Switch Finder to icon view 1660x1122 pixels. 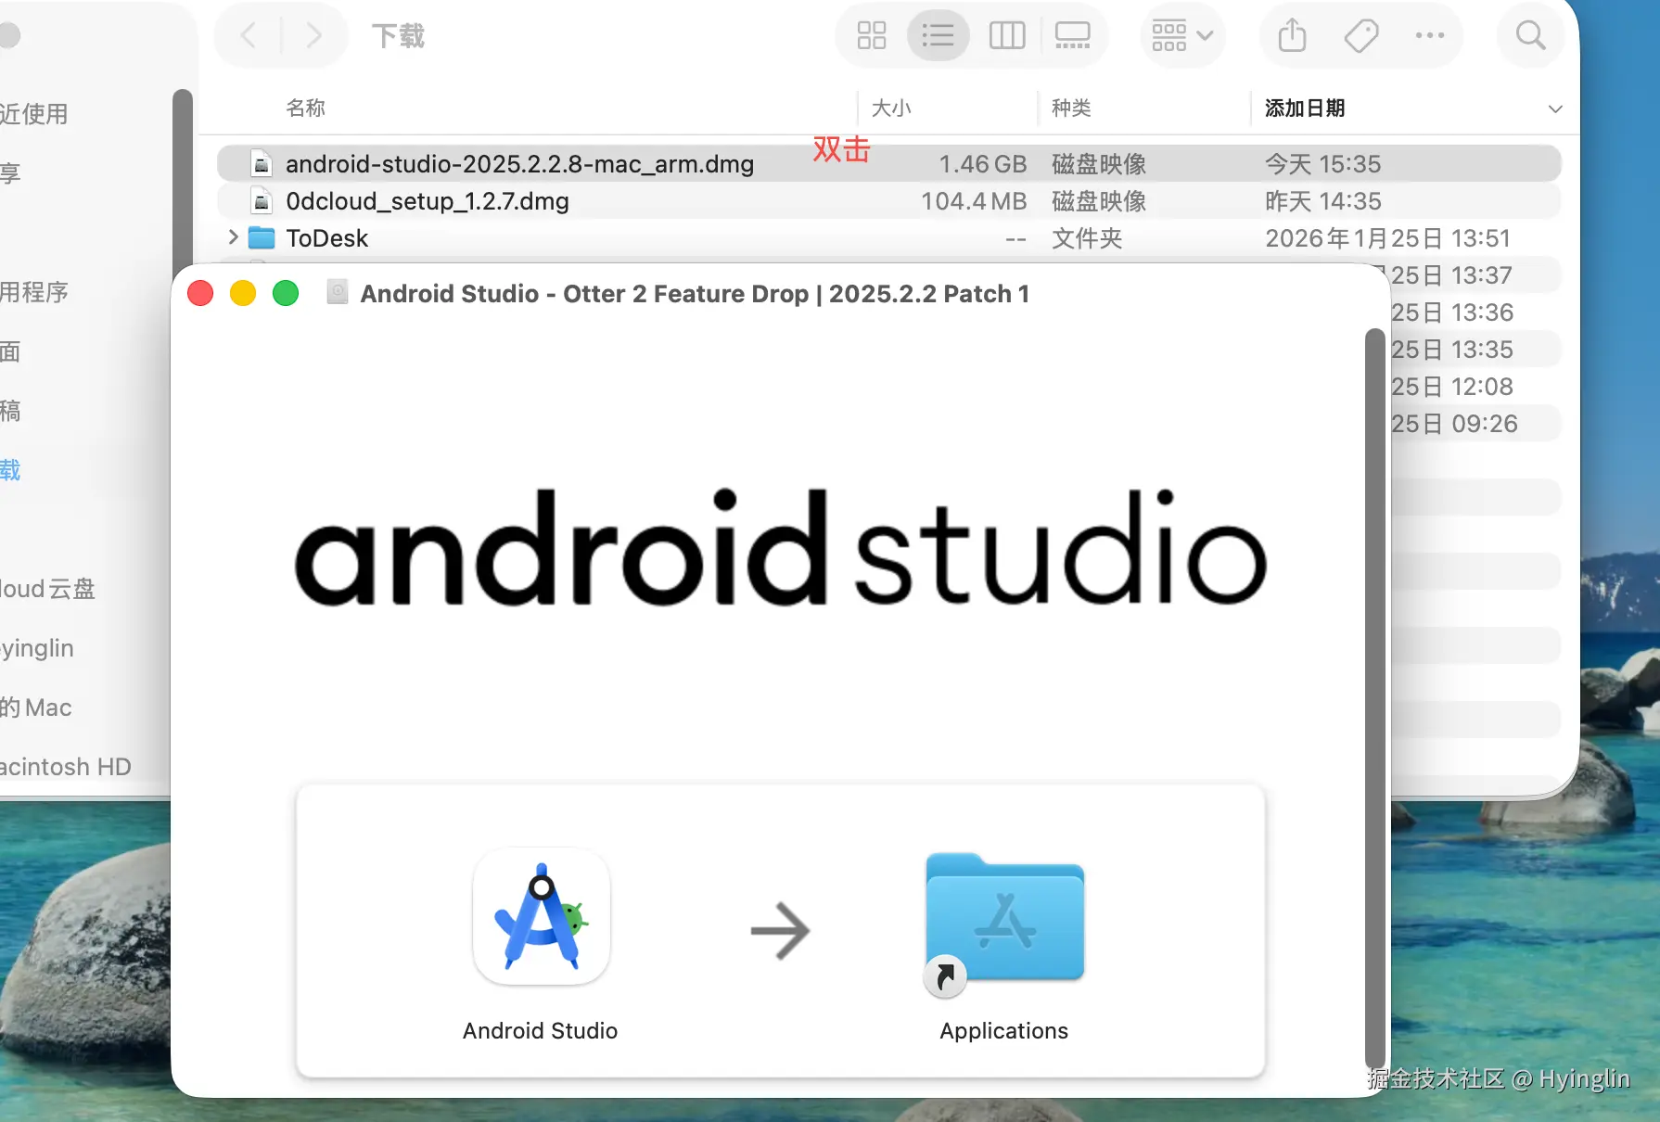872,36
